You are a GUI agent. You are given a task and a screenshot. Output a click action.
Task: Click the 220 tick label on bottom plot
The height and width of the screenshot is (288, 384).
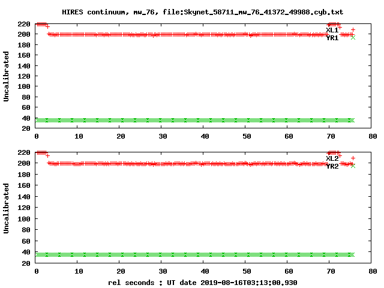pos(24,152)
